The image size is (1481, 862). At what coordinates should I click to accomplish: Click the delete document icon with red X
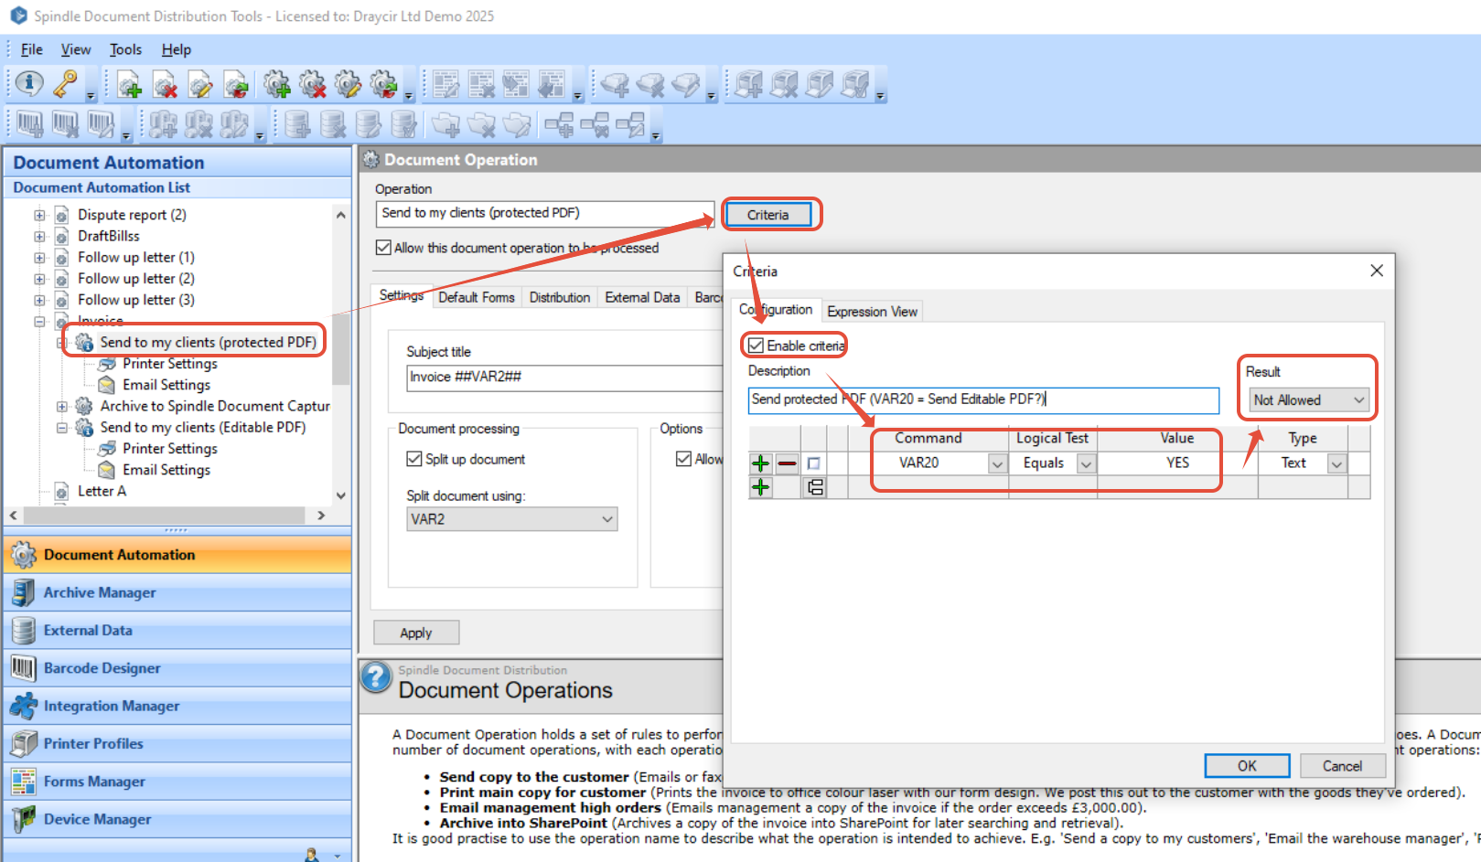[166, 85]
